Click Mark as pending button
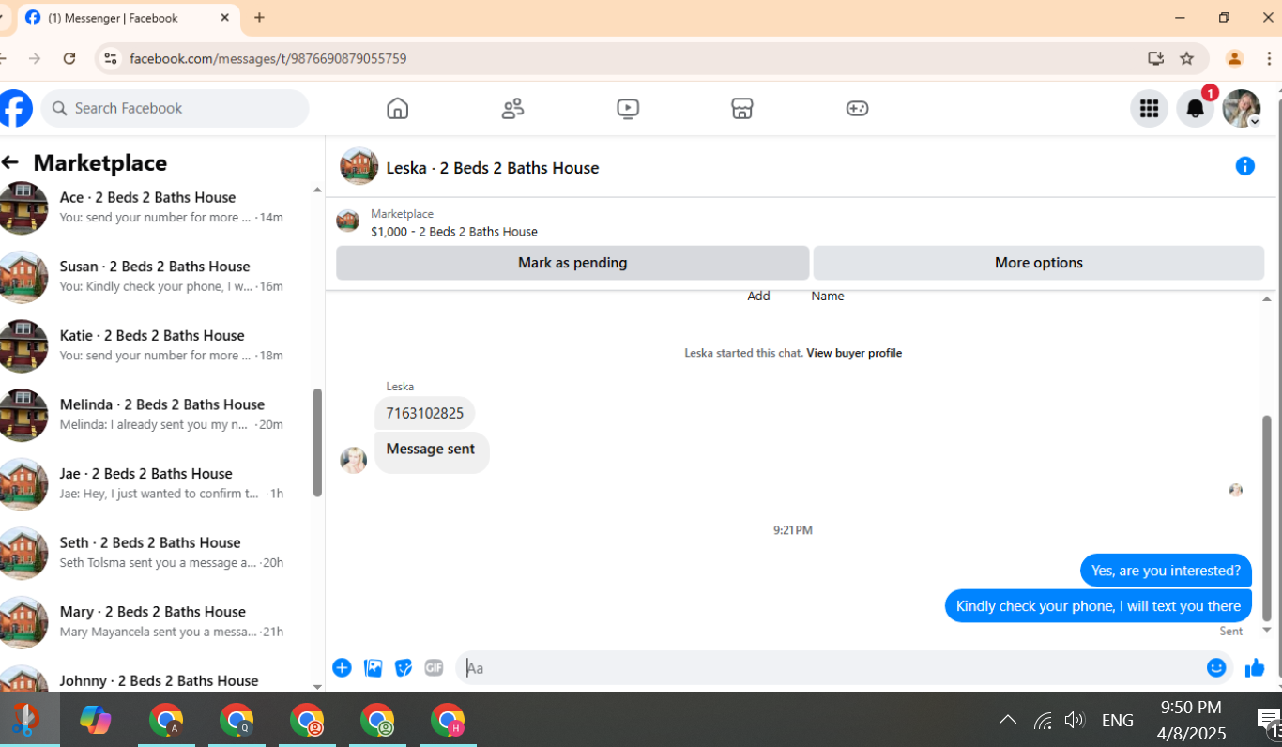The width and height of the screenshot is (1282, 747). (x=572, y=263)
